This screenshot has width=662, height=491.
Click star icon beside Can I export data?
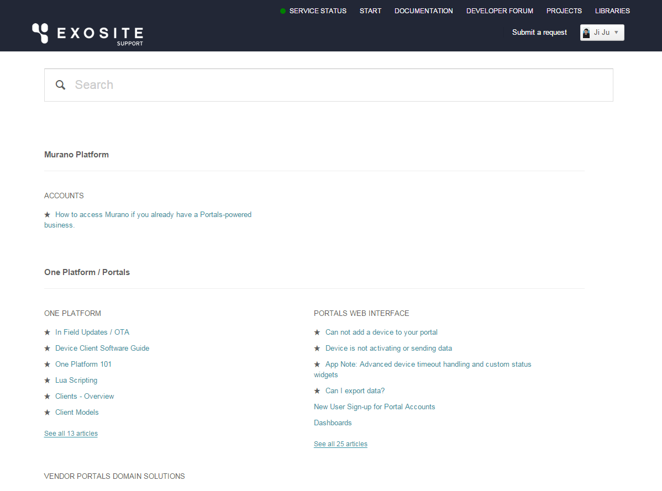[x=317, y=391]
